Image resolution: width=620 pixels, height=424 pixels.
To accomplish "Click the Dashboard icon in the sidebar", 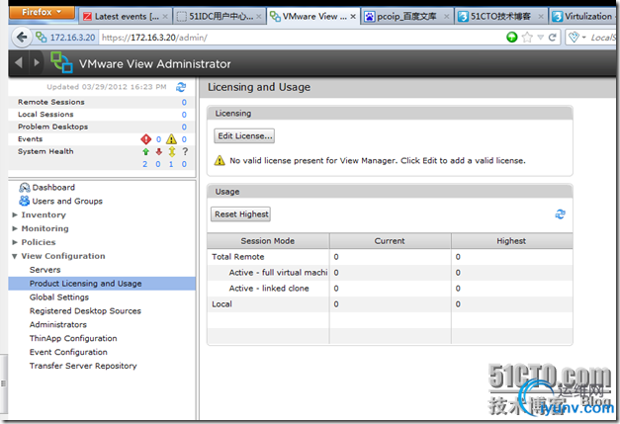I will (24, 188).
